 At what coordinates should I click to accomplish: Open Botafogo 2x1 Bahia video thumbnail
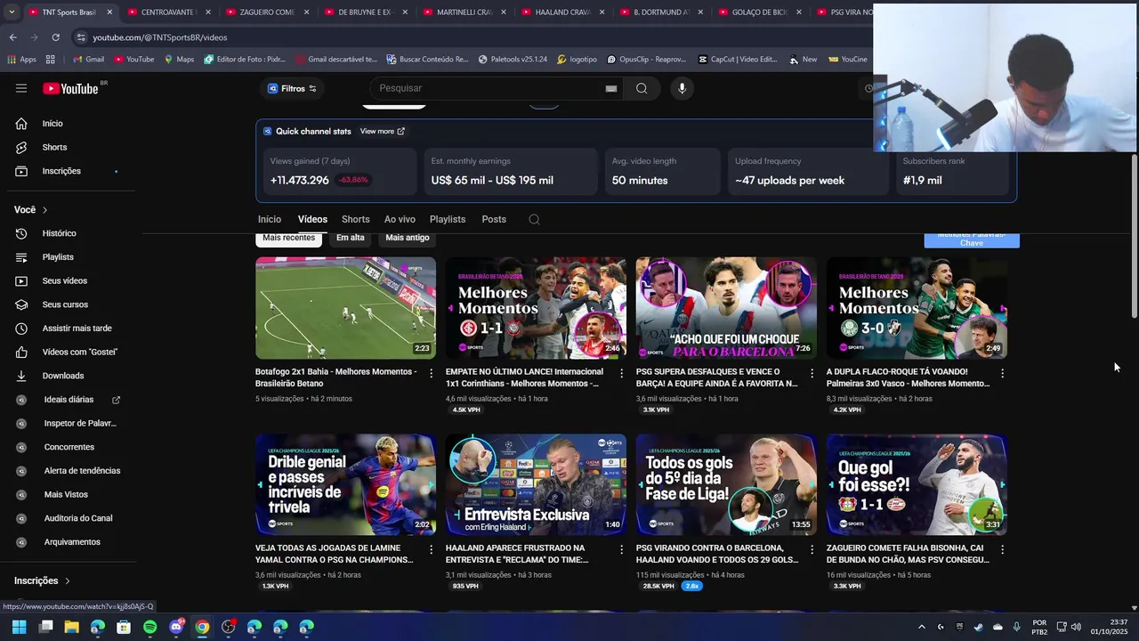345,308
